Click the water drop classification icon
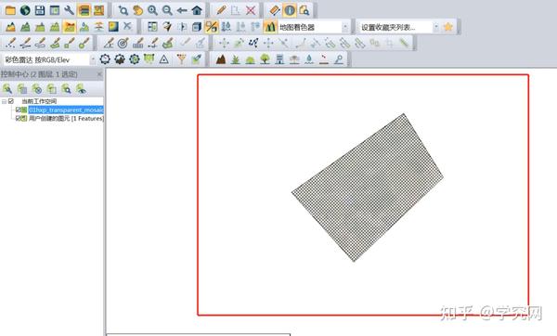The image size is (557, 336). [x=309, y=59]
